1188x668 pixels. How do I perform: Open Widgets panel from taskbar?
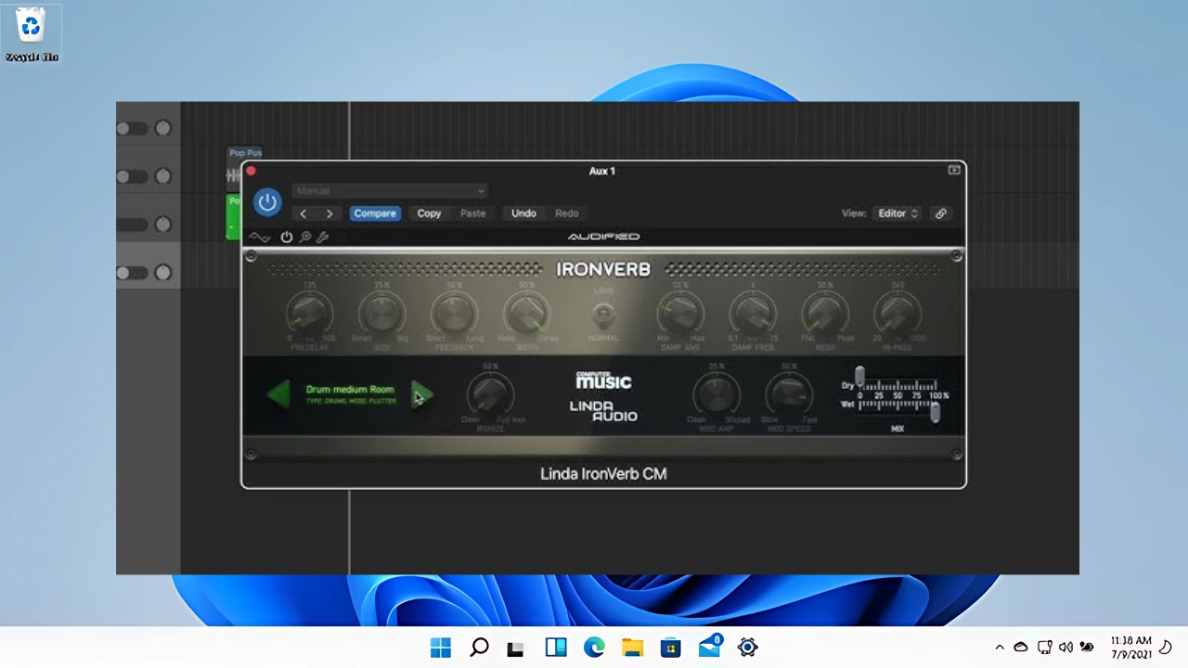(556, 648)
